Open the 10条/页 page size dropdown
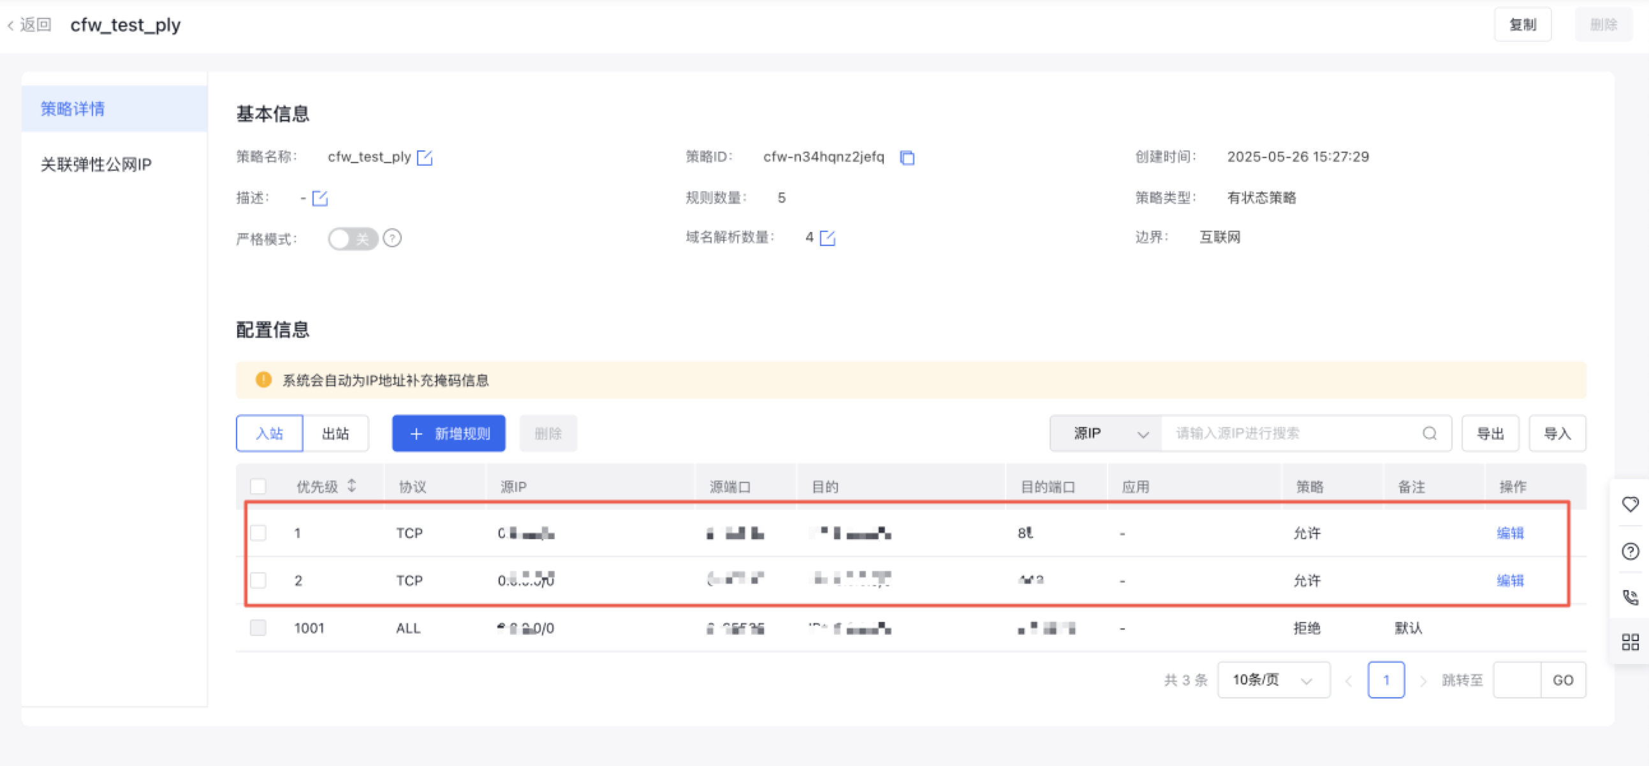 click(x=1273, y=680)
